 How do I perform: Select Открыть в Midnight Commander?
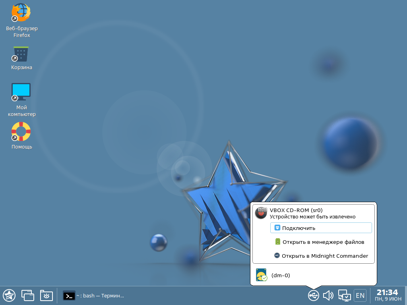(321, 256)
